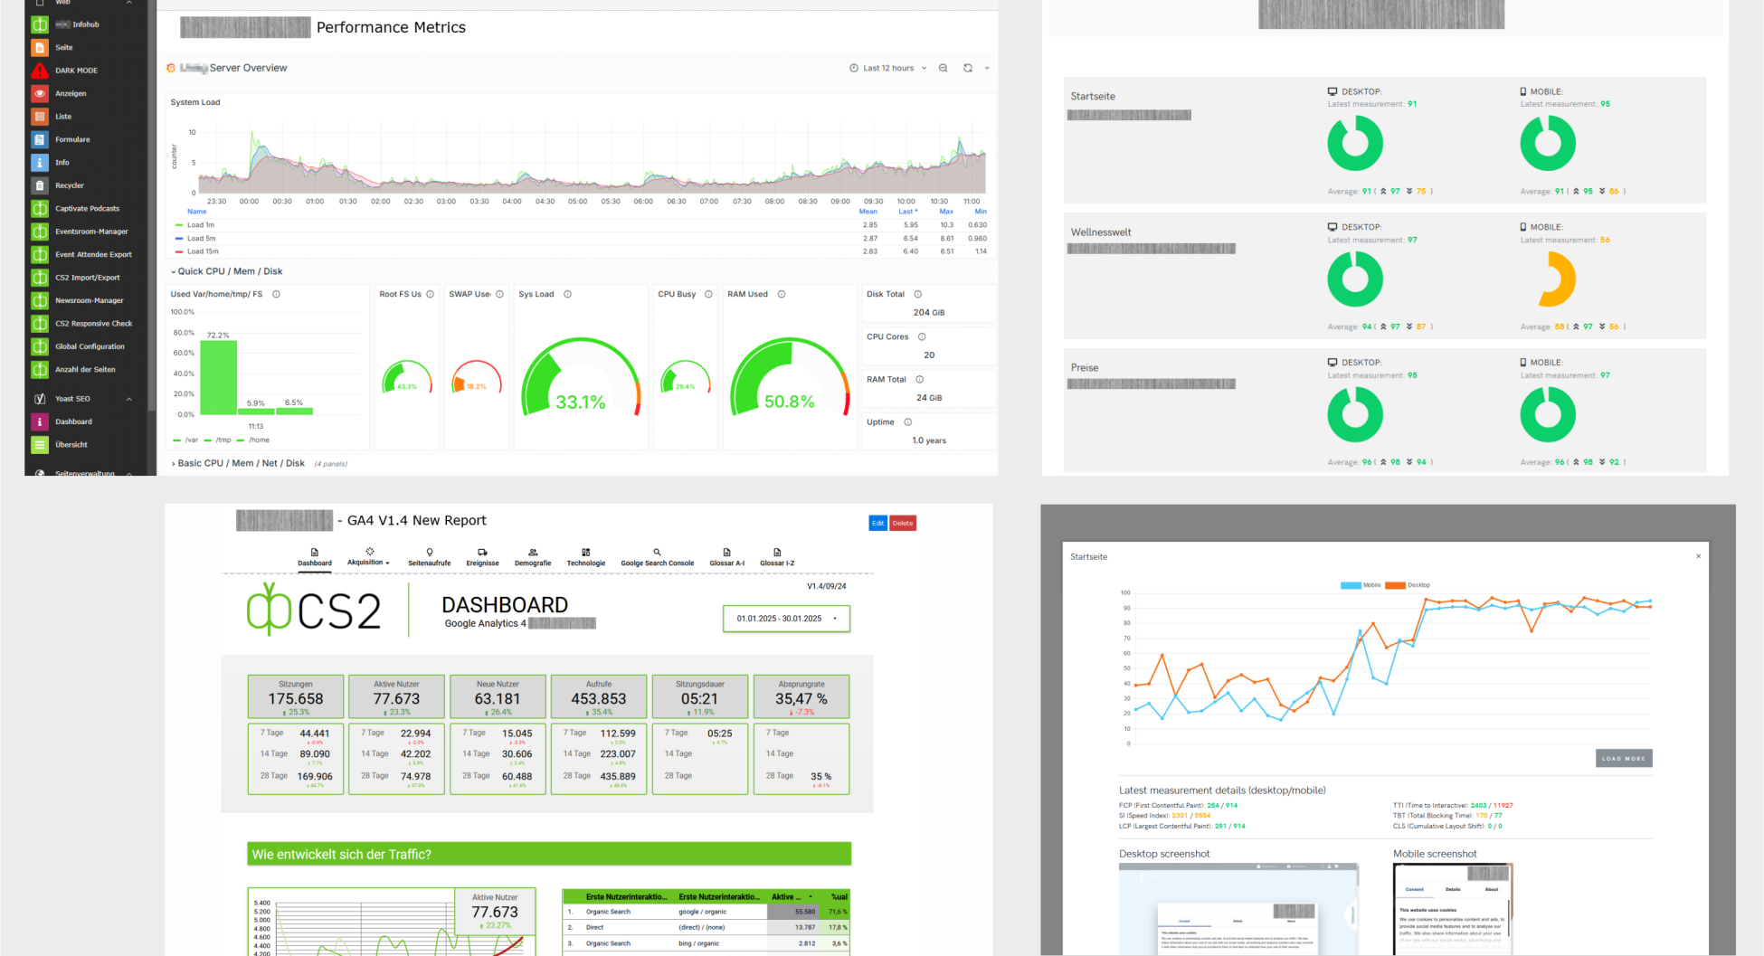The image size is (1764, 956).
Task: Click the zoom out time range icon
Action: 944,68
